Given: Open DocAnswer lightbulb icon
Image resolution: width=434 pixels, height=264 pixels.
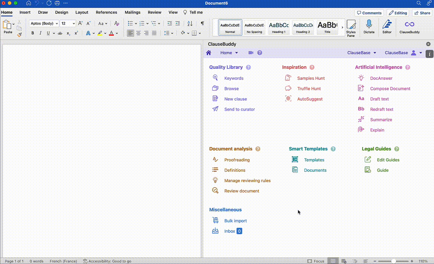Looking at the screenshot, I should point(361,78).
